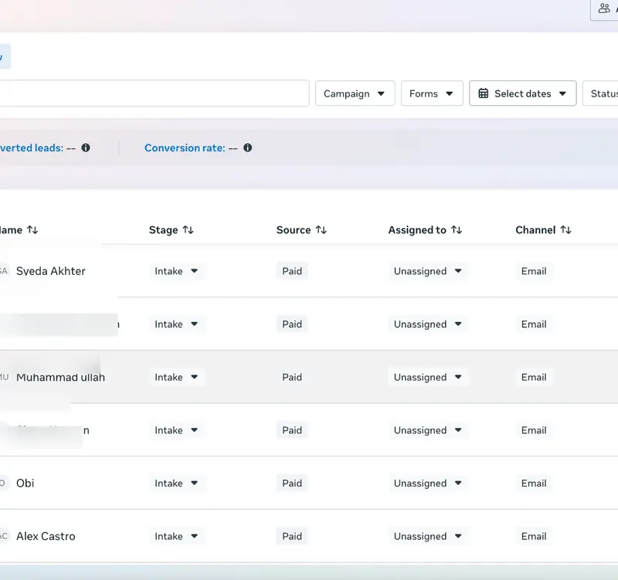Click Paid source tag for Sveda Akhter
This screenshot has height=580, width=618.
pyautogui.click(x=292, y=271)
